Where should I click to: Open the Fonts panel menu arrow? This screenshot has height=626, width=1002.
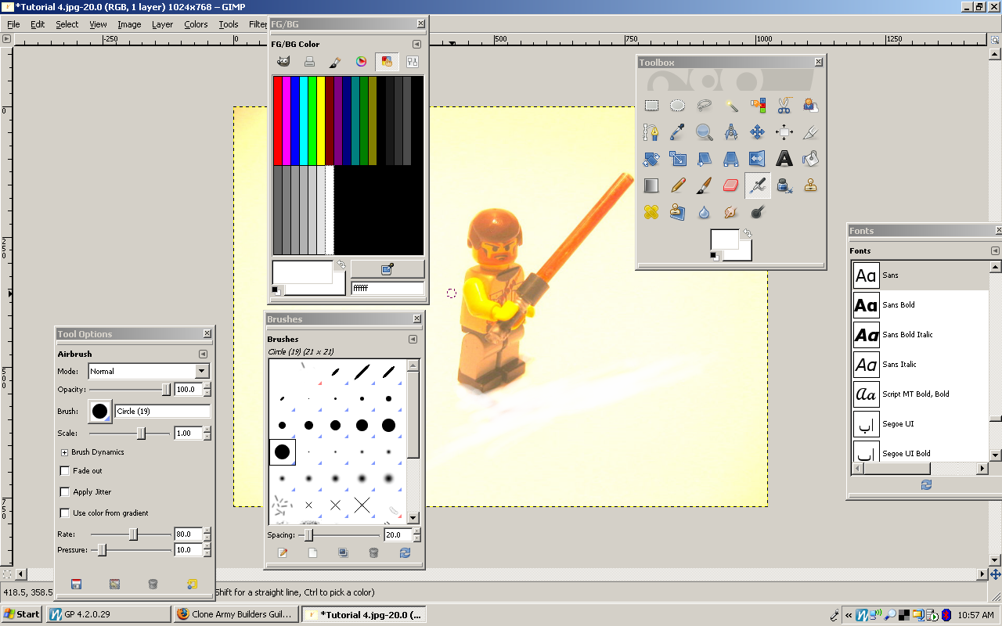point(995,250)
